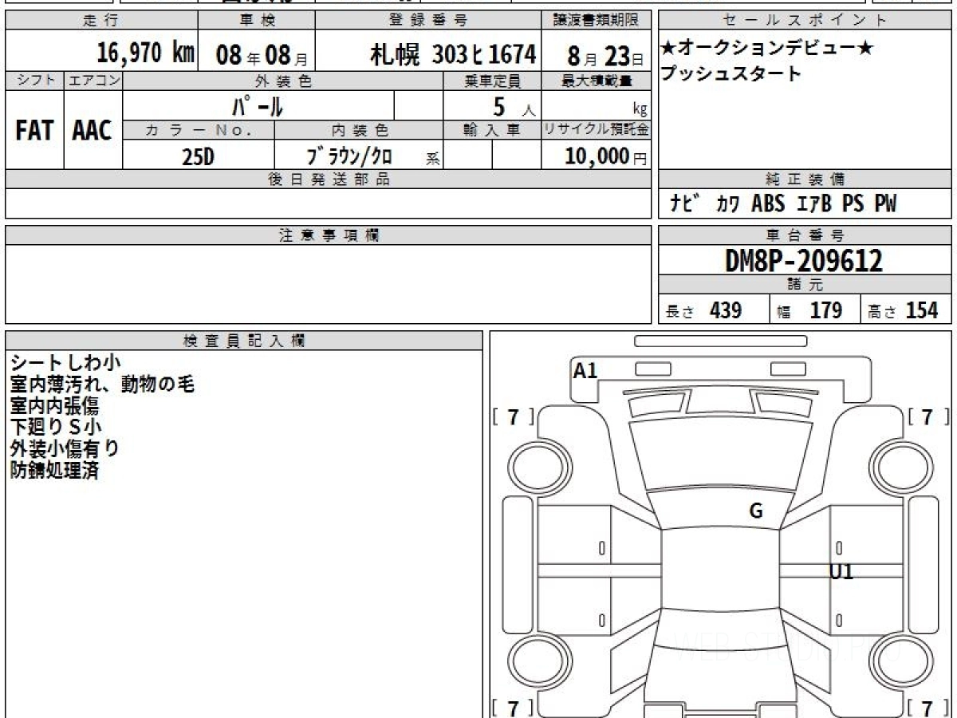Click the セールスポイント header

[805, 21]
